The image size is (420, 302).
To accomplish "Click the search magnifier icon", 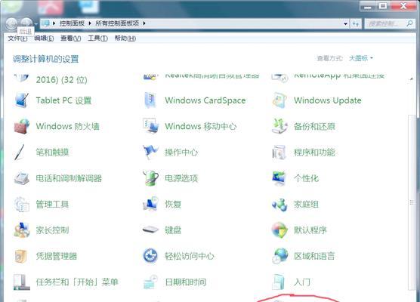I will point(409,24).
